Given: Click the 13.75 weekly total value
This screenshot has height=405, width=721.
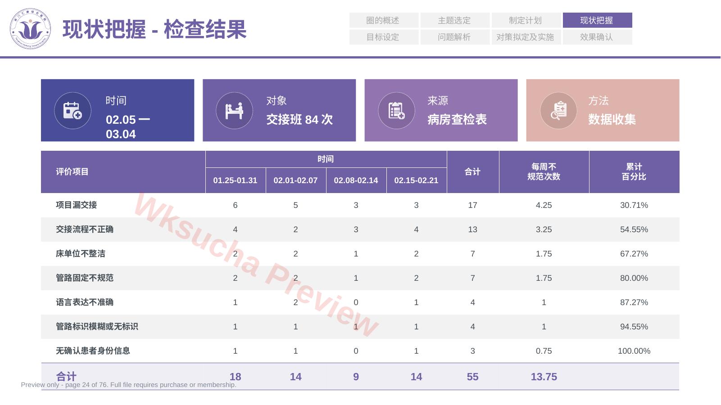Looking at the screenshot, I should click(x=544, y=377).
